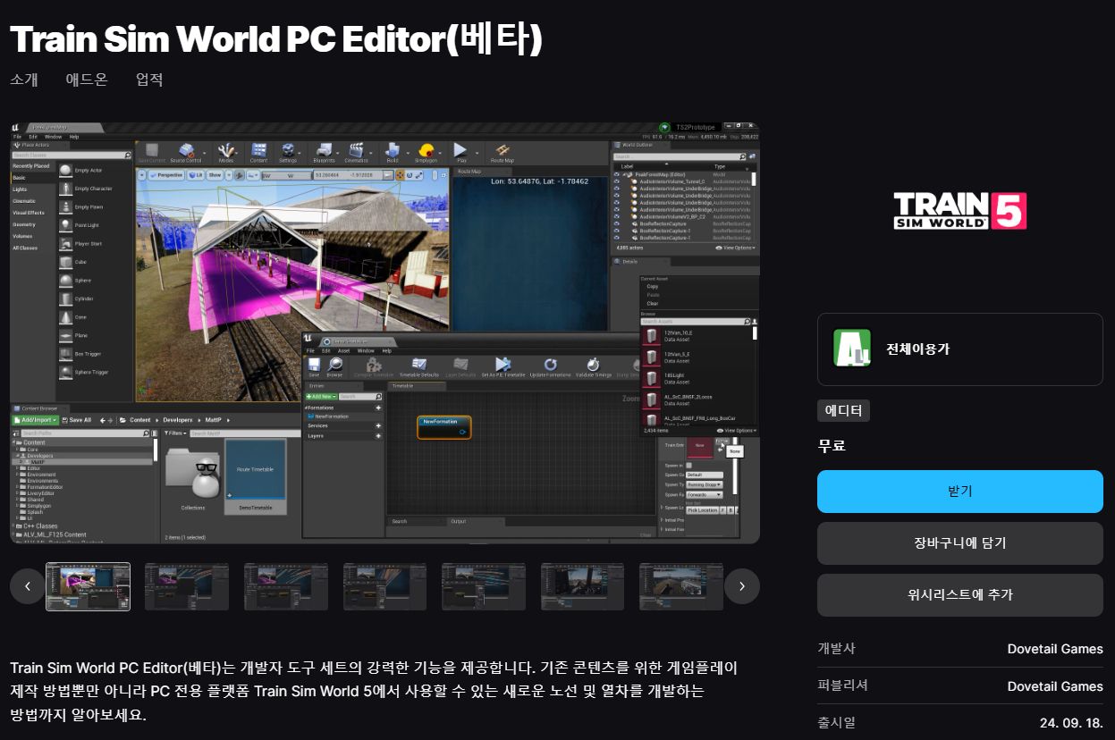Open the Lit view mode dropdown
The height and width of the screenshot is (740, 1115).
point(195,175)
